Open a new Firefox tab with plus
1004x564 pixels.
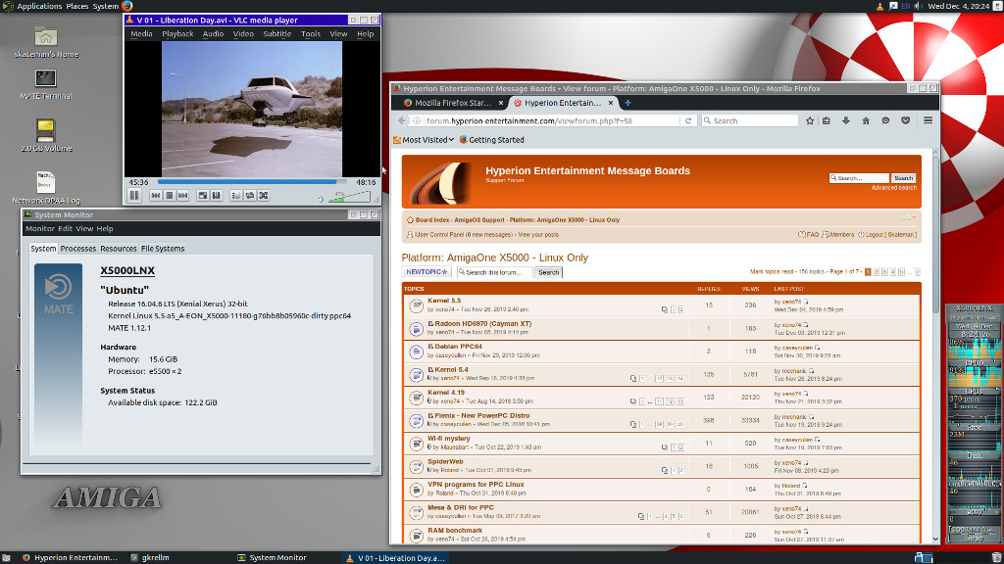[x=627, y=103]
